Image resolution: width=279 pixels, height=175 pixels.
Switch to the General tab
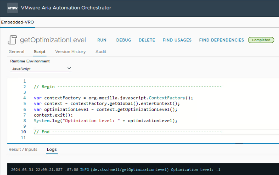click(16, 51)
